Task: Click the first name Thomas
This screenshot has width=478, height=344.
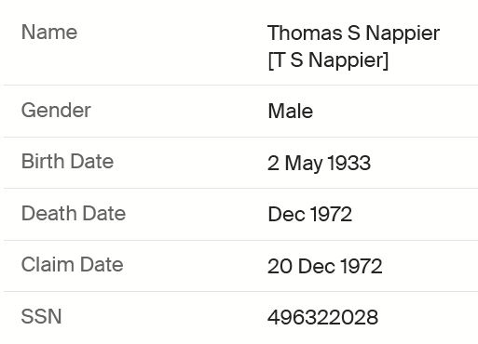Action: tap(305, 33)
